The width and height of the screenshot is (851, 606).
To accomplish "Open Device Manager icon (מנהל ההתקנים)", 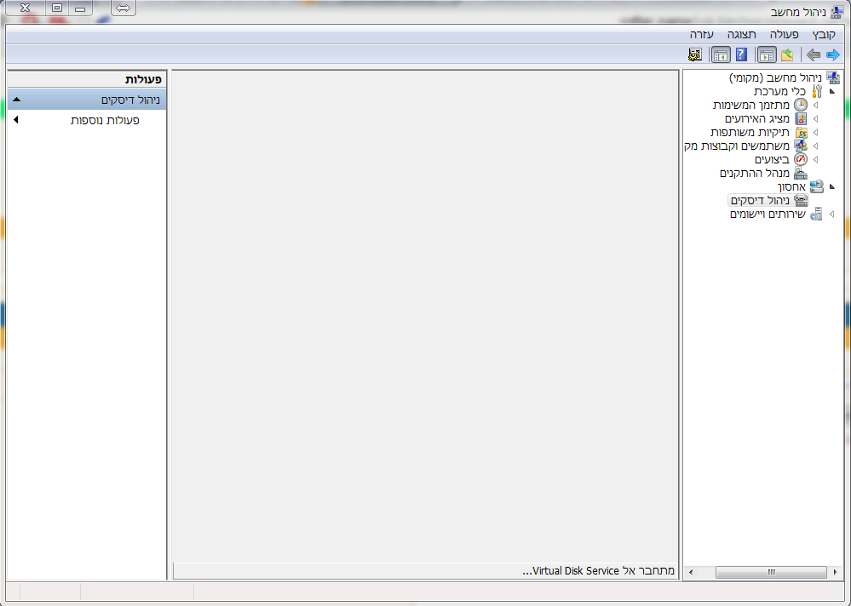I will tap(801, 173).
